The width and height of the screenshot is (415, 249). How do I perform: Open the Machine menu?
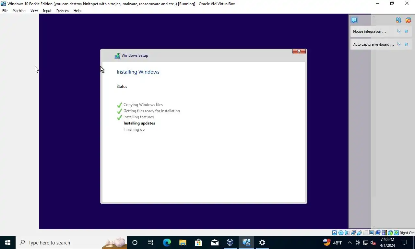coord(19,11)
